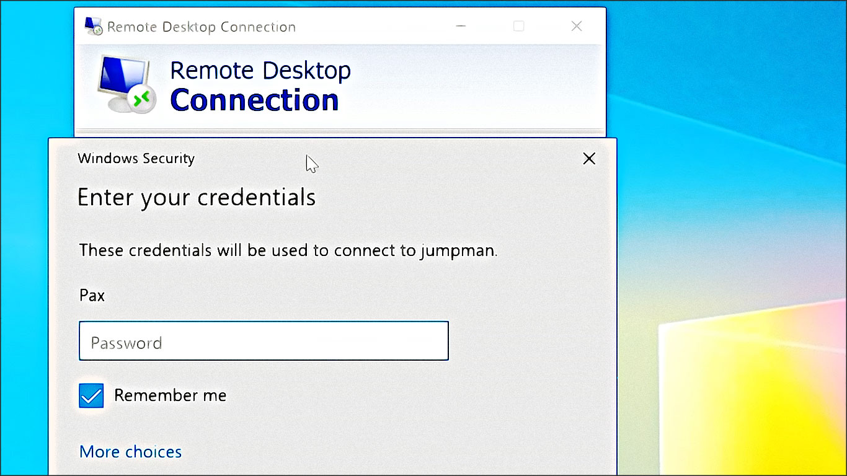Minimize the Remote Desktop Connection window

(460, 26)
